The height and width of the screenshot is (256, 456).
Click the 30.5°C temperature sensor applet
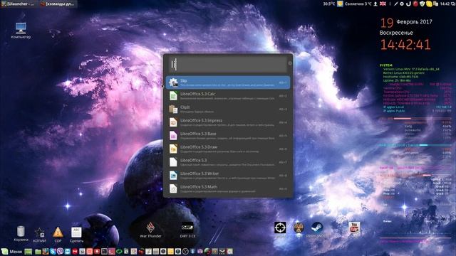329,4
